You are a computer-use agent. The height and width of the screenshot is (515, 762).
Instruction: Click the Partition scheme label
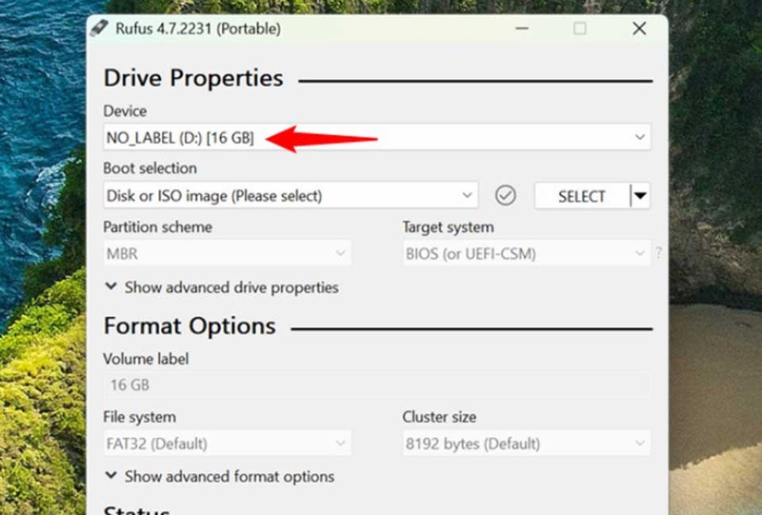click(157, 227)
